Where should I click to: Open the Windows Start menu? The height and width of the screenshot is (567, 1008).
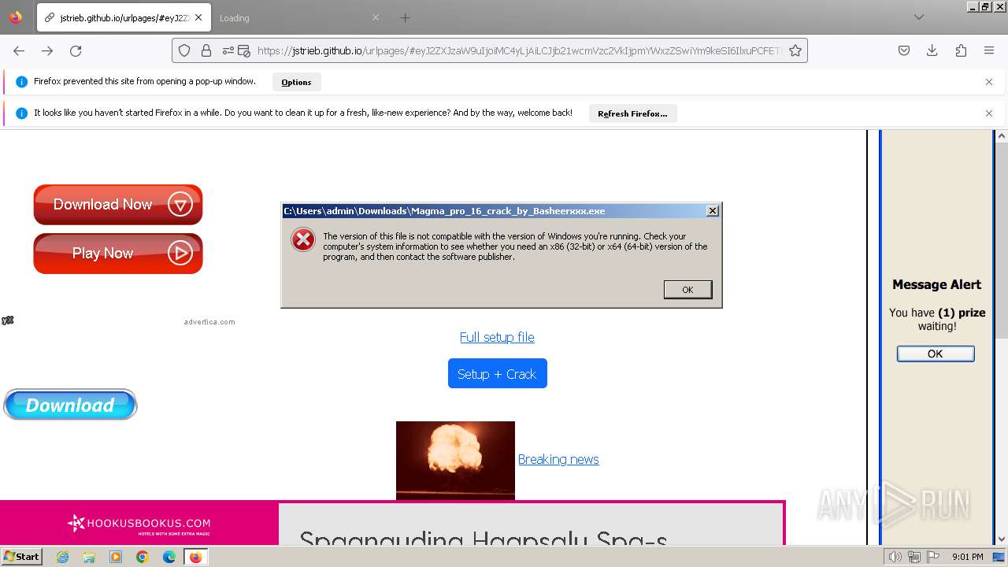tap(21, 557)
